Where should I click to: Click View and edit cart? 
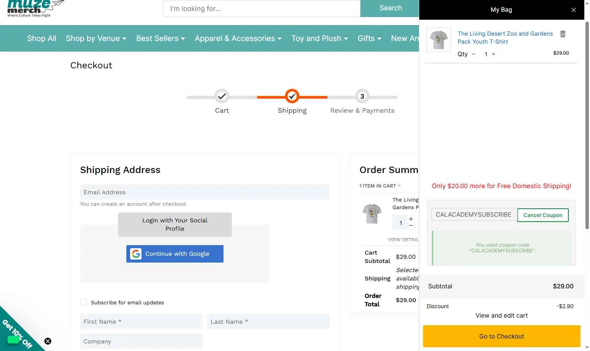(x=502, y=315)
